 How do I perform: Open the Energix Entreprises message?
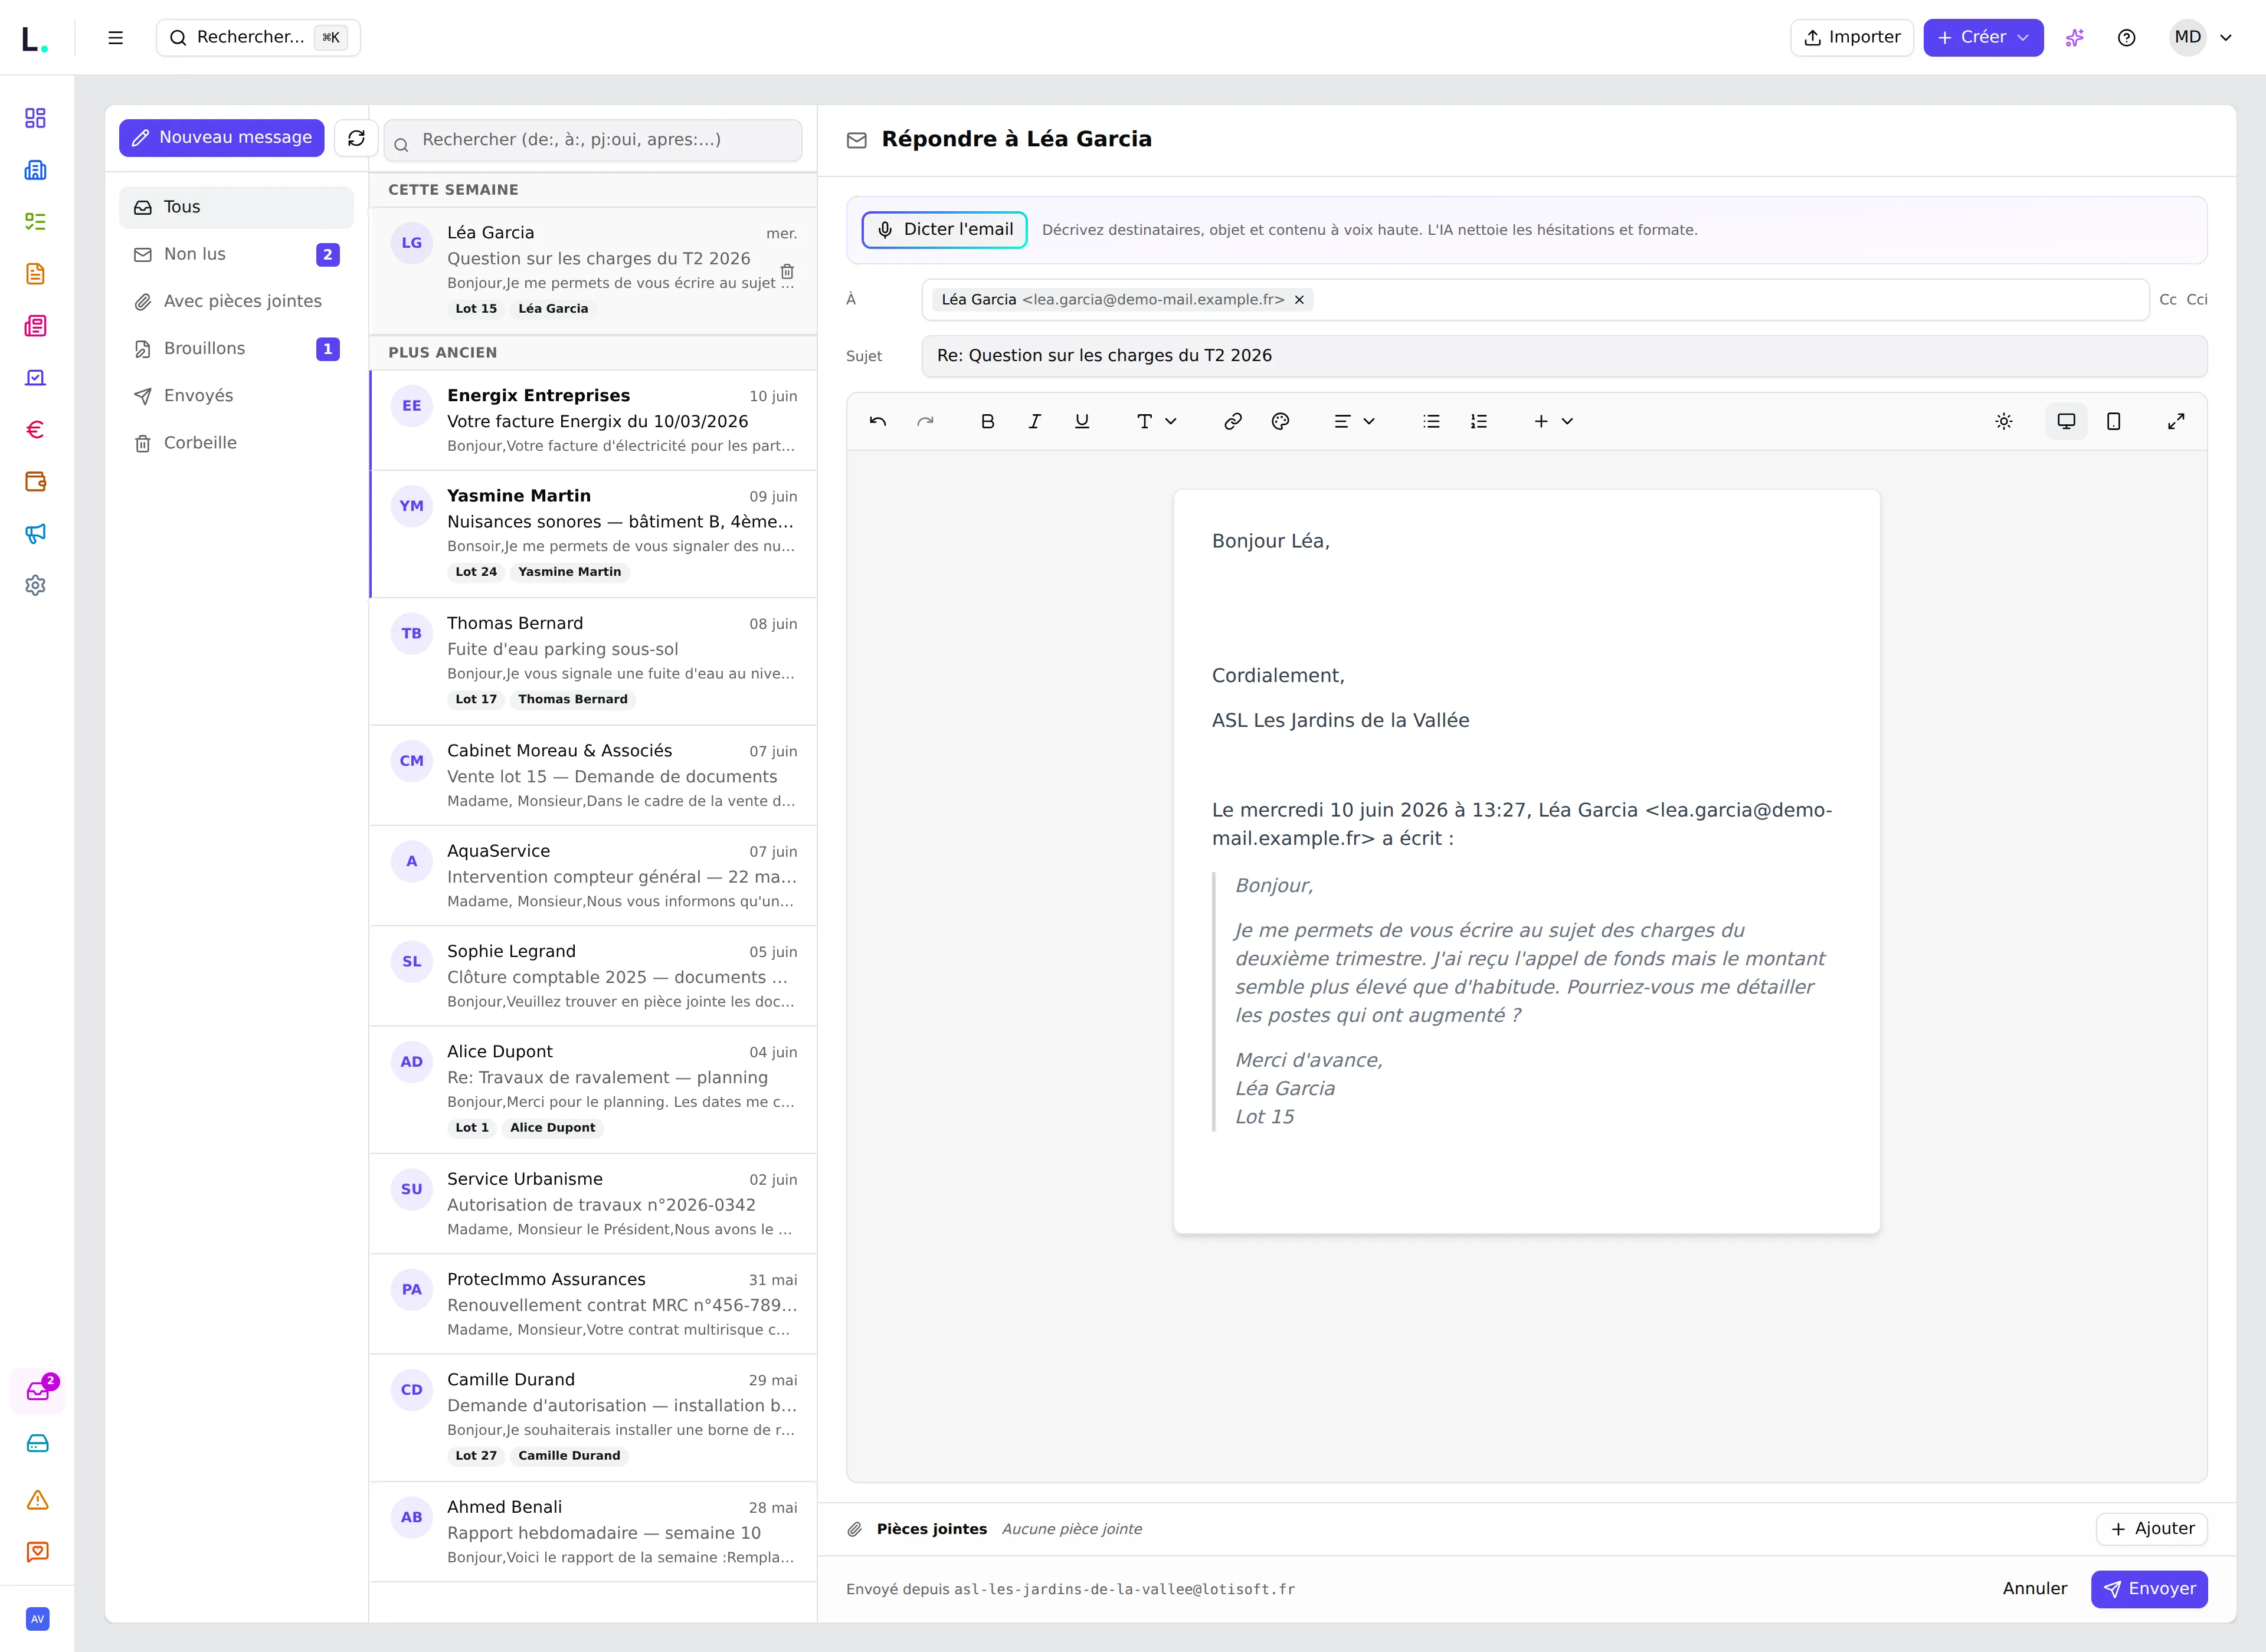point(593,420)
